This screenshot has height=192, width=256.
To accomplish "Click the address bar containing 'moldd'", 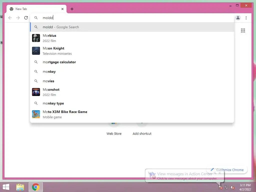I will click(x=132, y=18).
